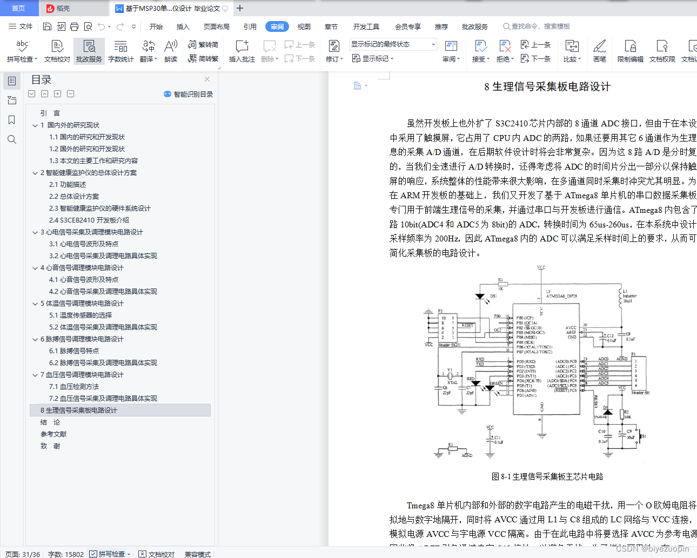Click the bookmark icon in left sidebar
Screen dimensions: 697x558
tap(12, 120)
